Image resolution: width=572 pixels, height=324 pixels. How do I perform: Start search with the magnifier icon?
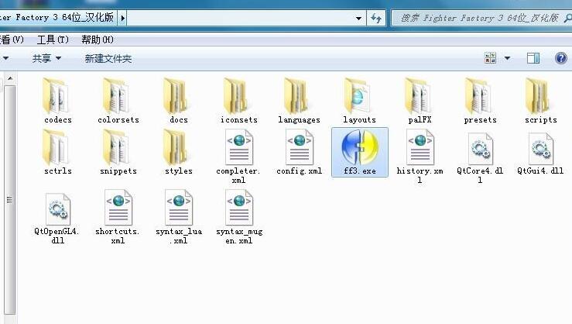click(x=567, y=18)
